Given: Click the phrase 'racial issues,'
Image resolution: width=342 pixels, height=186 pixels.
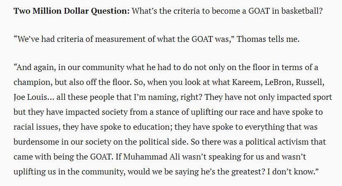Looking at the screenshot, I should (x=37, y=127).
